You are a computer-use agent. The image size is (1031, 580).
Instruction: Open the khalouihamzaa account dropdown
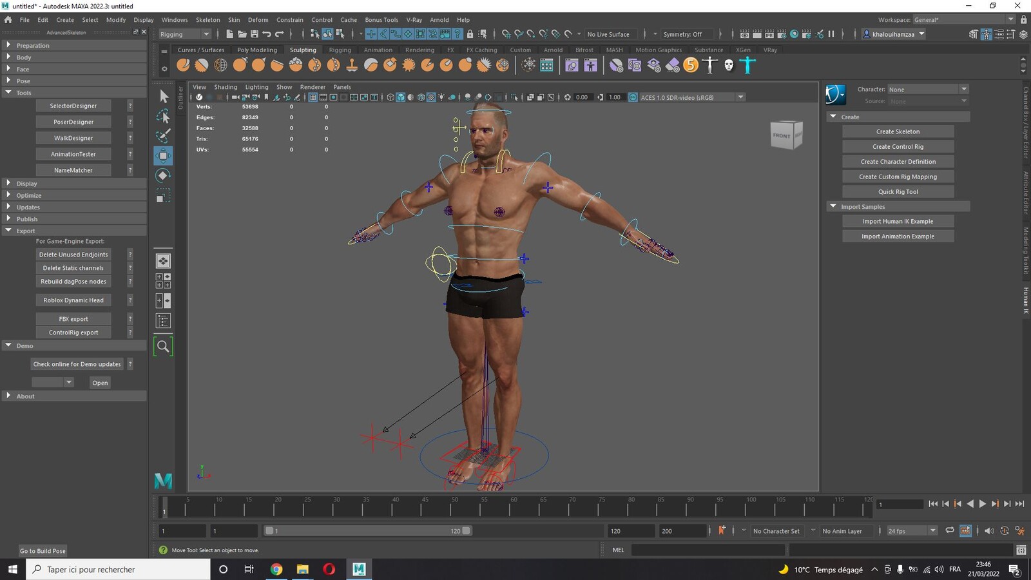[x=894, y=34]
